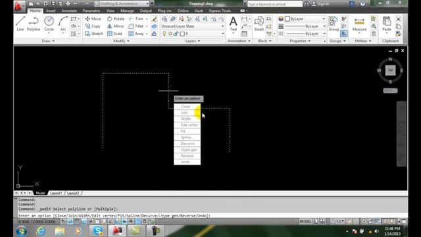Click the Table icon in Annotation panel

[x=244, y=34]
